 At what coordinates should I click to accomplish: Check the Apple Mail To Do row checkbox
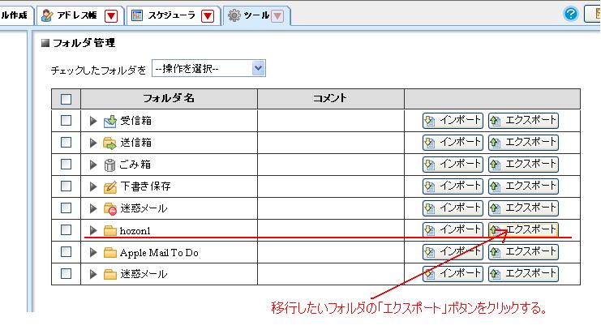click(x=66, y=251)
